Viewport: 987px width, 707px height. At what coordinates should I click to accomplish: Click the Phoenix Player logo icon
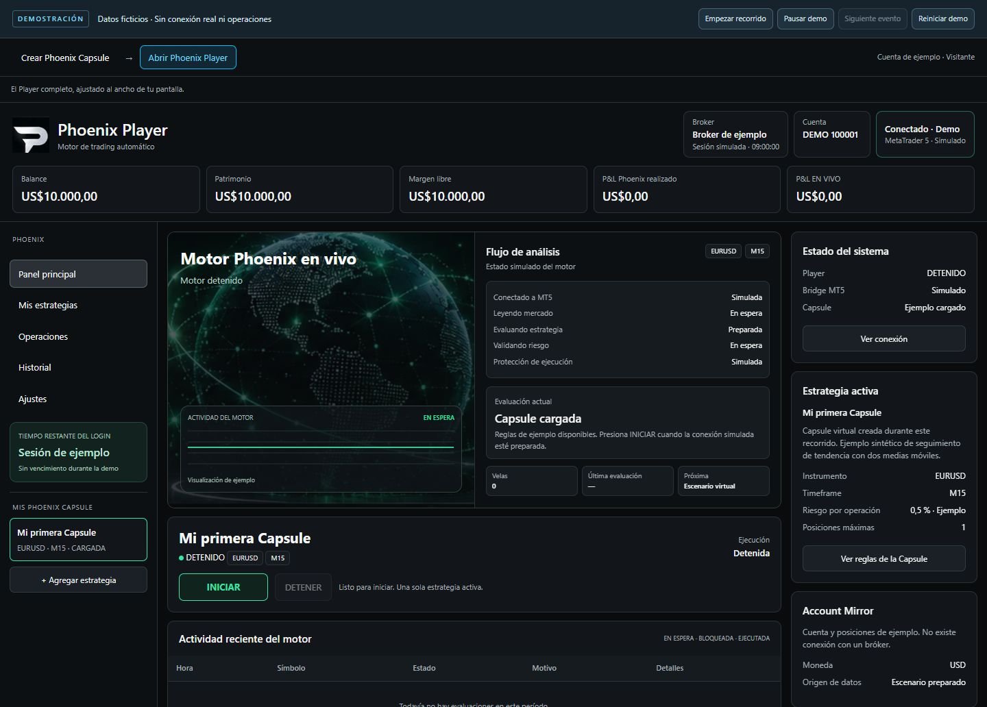click(31, 135)
